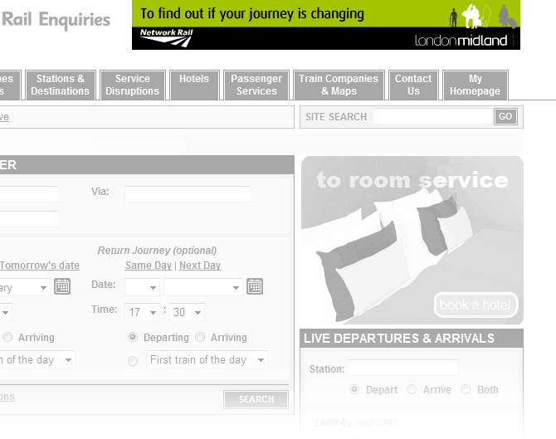Click the 'book a hotel' image button
556x439 pixels.
pyautogui.click(x=476, y=305)
